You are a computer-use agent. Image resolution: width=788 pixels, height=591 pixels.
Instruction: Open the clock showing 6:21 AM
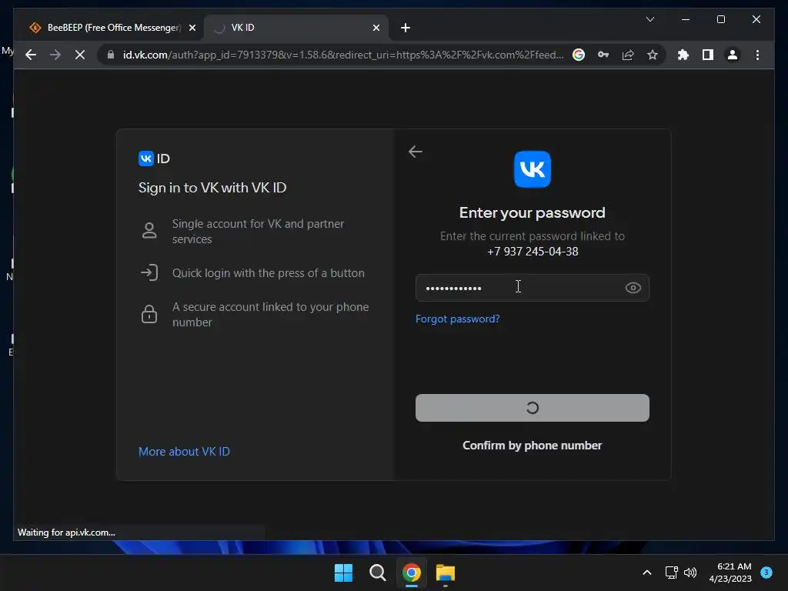point(730,573)
